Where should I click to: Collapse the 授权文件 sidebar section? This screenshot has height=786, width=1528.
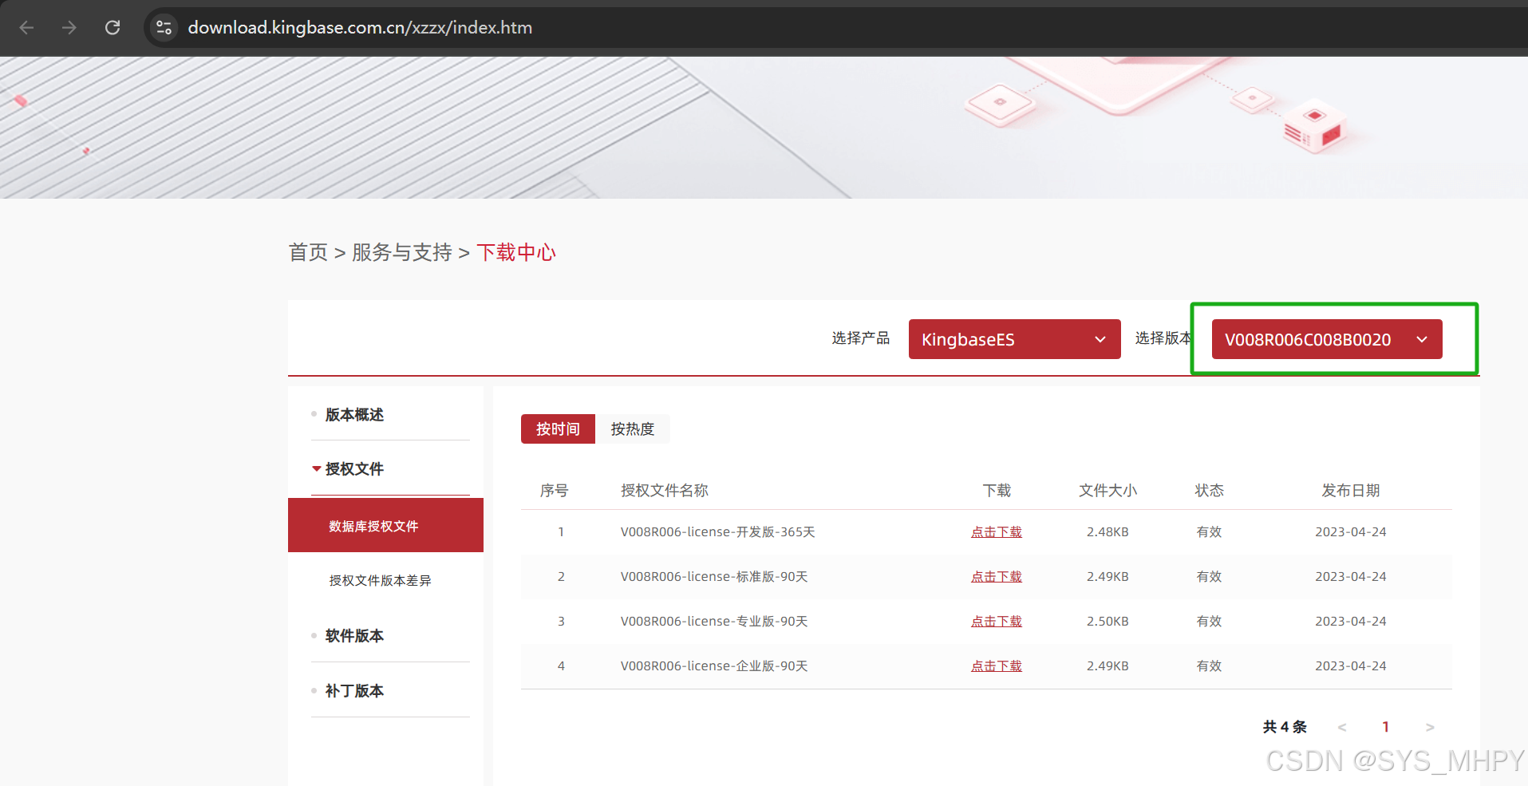353,468
